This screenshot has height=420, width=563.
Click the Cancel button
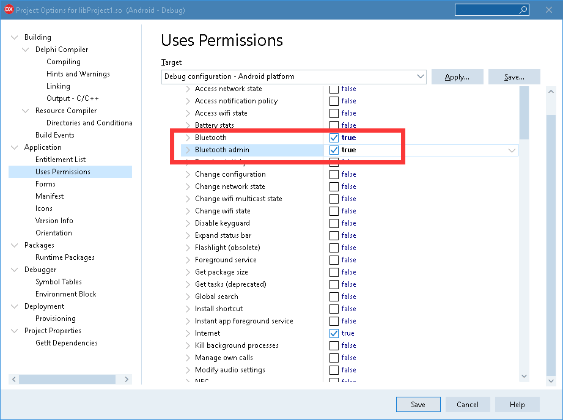[x=468, y=405]
